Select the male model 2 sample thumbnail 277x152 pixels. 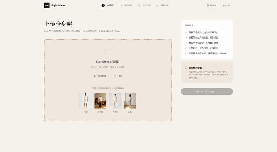pos(100,101)
